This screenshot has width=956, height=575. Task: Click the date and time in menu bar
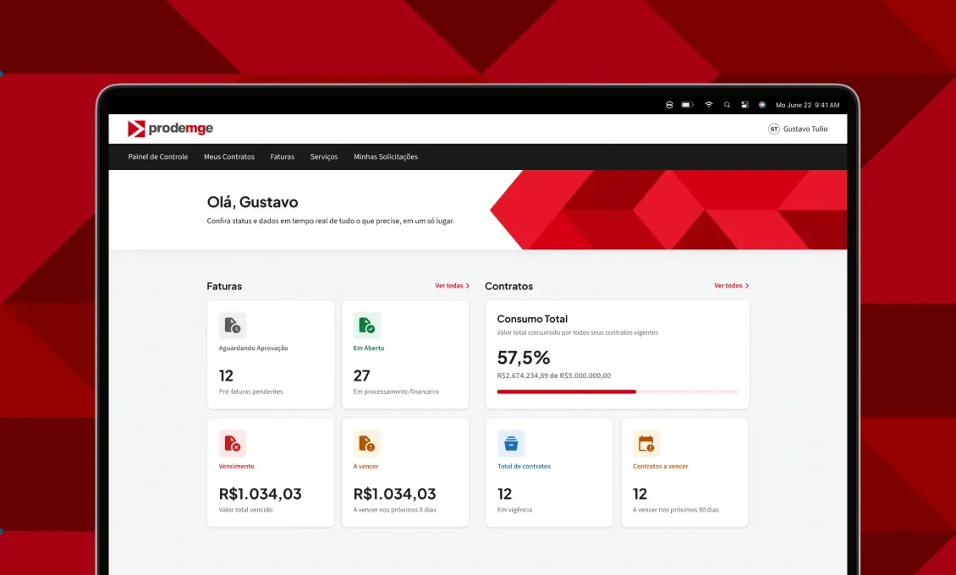click(x=807, y=105)
